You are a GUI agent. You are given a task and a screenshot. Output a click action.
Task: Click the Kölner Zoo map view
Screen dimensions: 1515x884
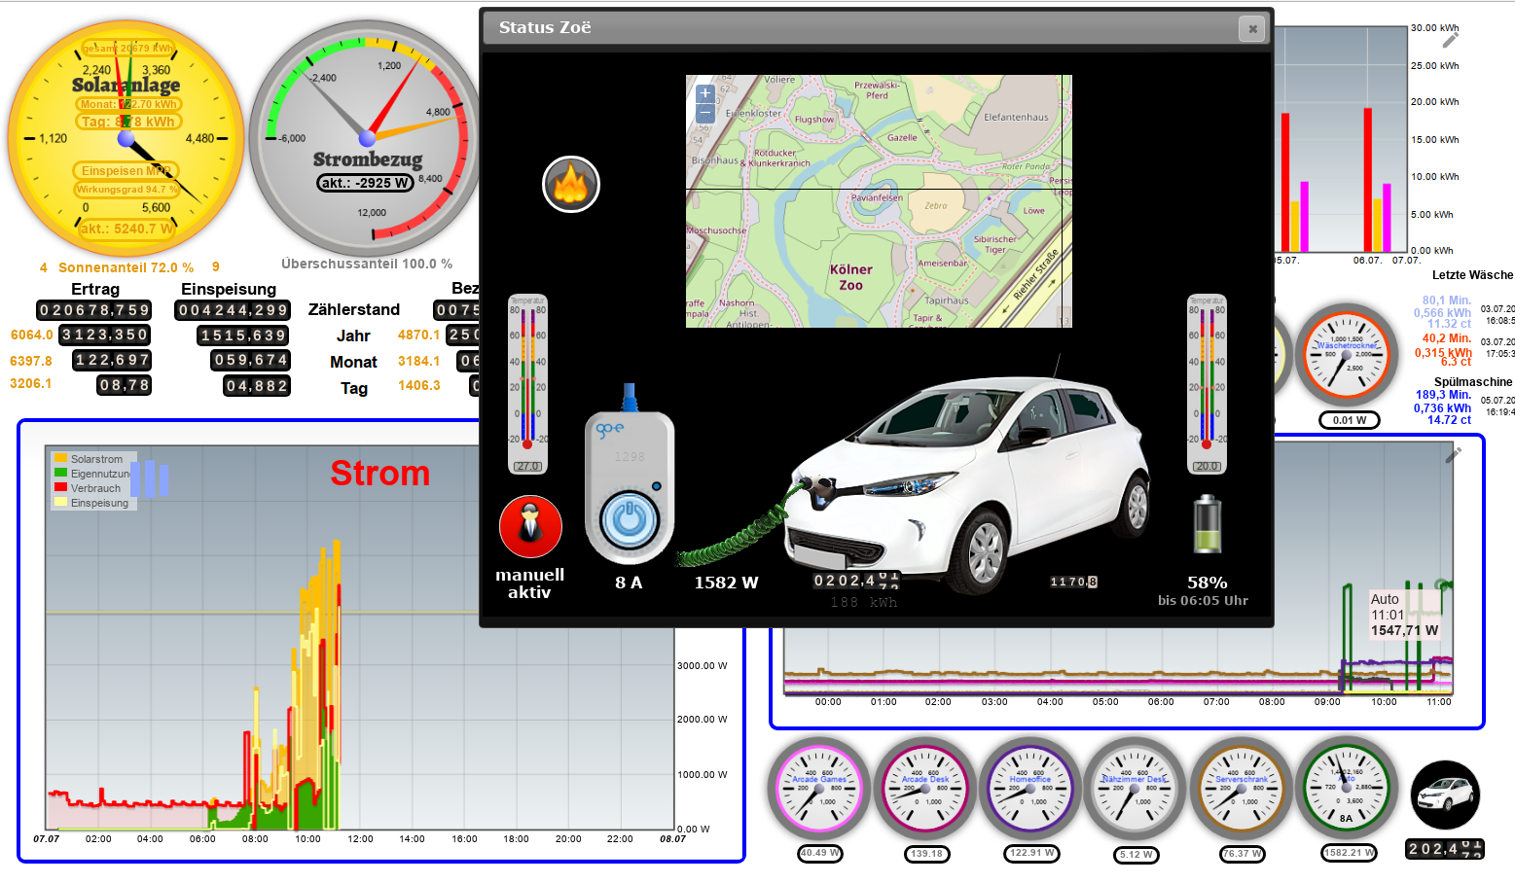[879, 201]
